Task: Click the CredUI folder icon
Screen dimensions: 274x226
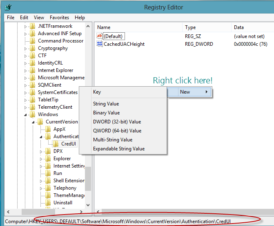Action: click(56, 144)
